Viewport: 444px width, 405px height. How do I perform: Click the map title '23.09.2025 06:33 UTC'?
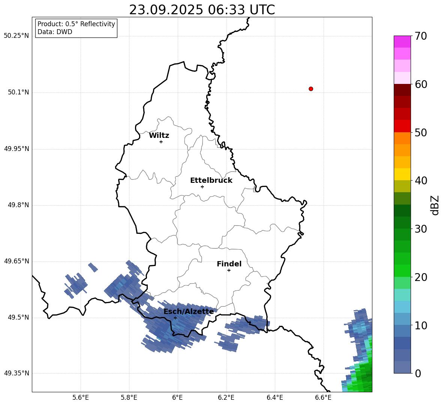pos(202,10)
